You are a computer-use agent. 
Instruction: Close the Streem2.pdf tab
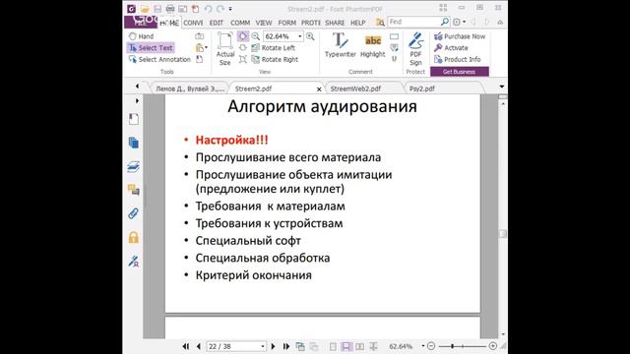click(x=319, y=89)
